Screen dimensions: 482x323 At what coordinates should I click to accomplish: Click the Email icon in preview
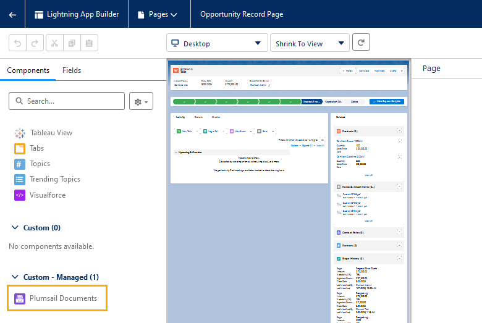pos(259,131)
